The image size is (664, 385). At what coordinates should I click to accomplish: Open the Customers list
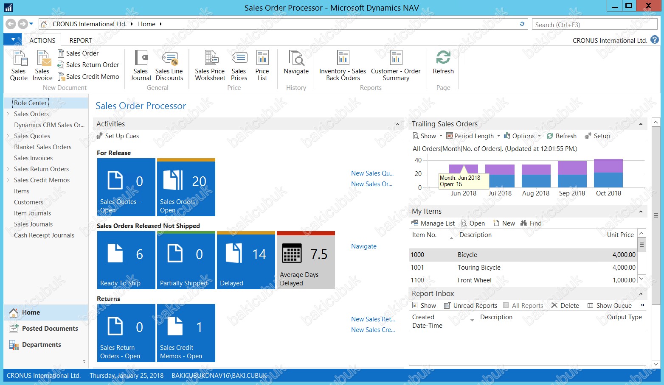coord(28,202)
